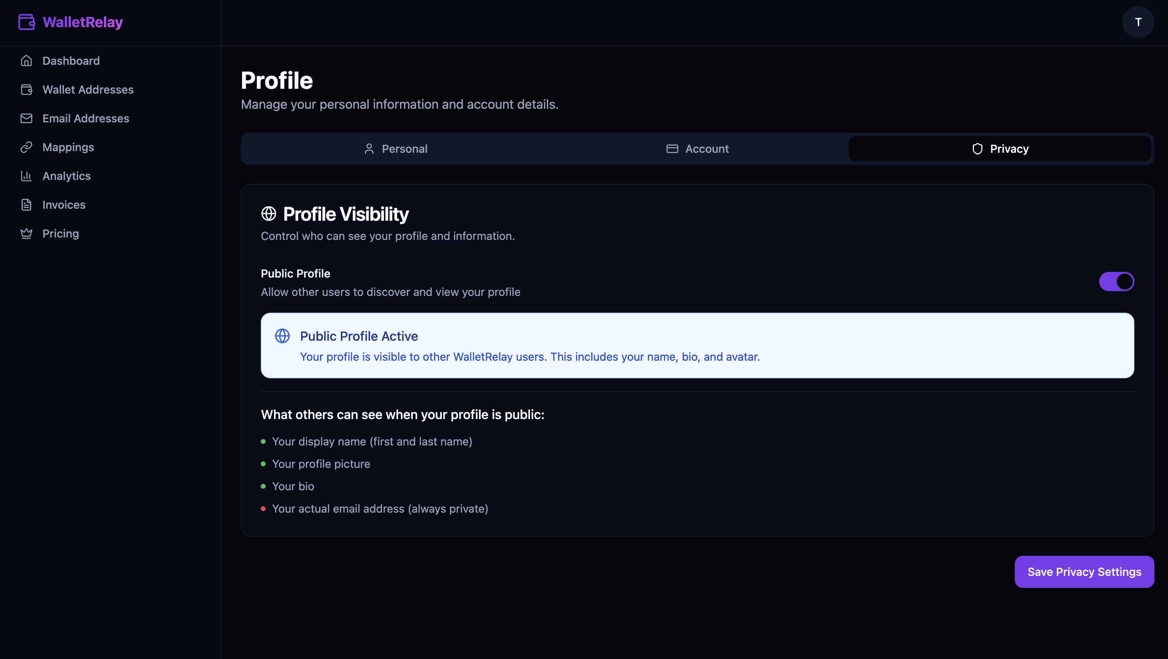Open the user avatar menu labeled T
This screenshot has width=1168, height=659.
pyautogui.click(x=1138, y=22)
